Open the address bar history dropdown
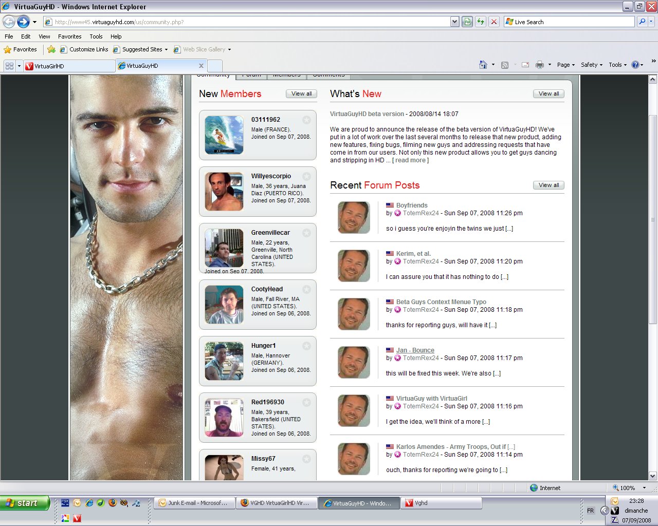Viewport: 658px width, 526px height. (454, 22)
